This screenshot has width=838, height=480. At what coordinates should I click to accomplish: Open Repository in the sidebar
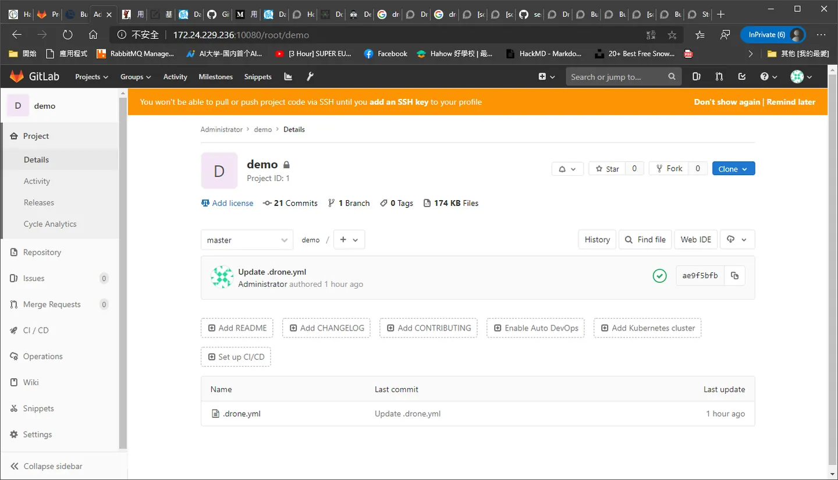pos(42,253)
